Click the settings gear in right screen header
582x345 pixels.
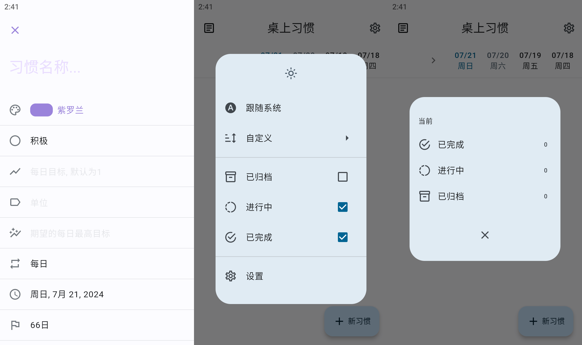[x=569, y=28]
